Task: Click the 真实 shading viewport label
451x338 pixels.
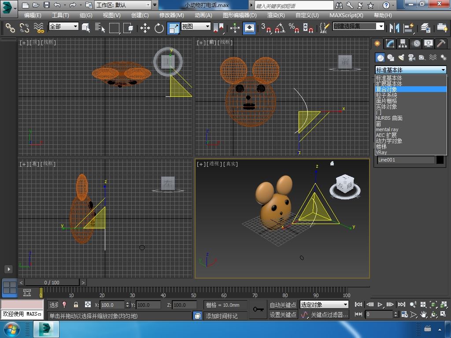Action: click(230, 164)
